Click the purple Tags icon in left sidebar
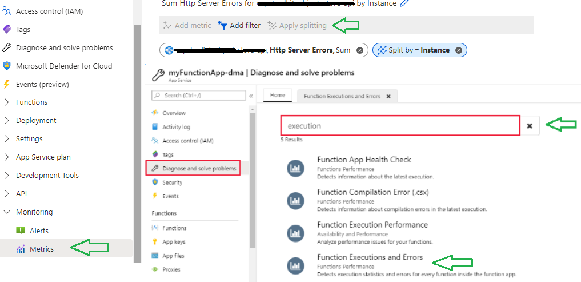The height and width of the screenshot is (282, 581). click(x=7, y=29)
